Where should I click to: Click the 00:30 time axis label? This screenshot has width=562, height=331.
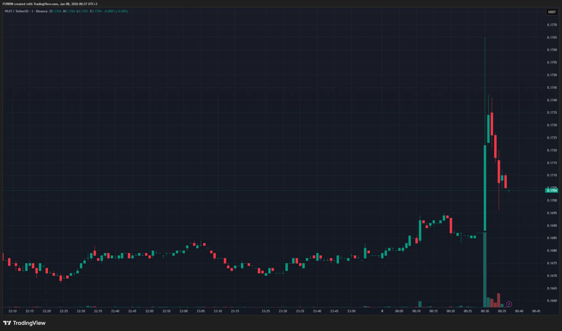click(485, 311)
